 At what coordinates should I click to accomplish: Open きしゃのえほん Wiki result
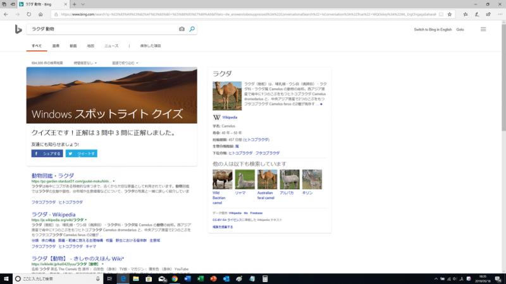point(78,259)
